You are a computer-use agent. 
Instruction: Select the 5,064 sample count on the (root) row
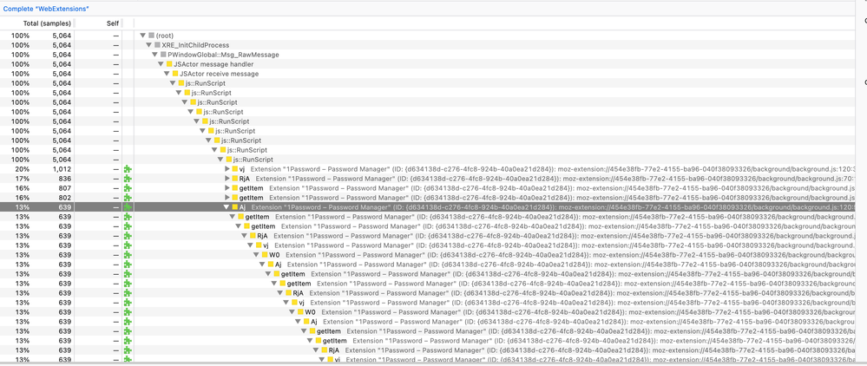[x=60, y=35]
